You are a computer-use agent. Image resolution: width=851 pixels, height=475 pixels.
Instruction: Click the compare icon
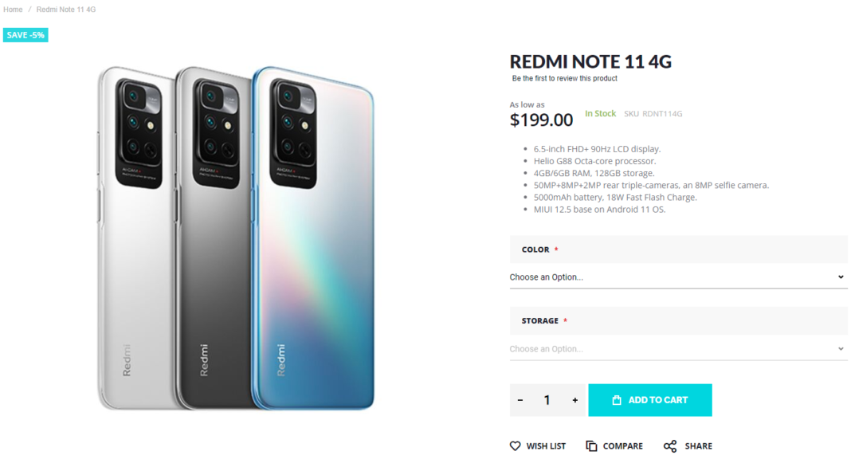click(590, 446)
